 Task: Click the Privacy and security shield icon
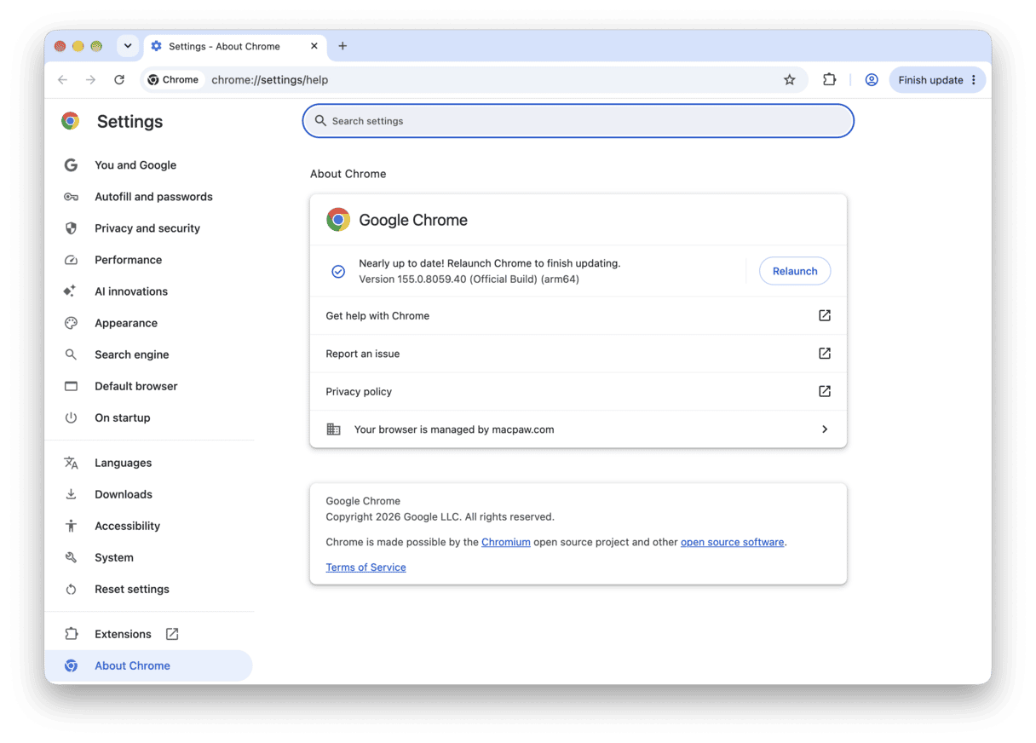coord(71,228)
